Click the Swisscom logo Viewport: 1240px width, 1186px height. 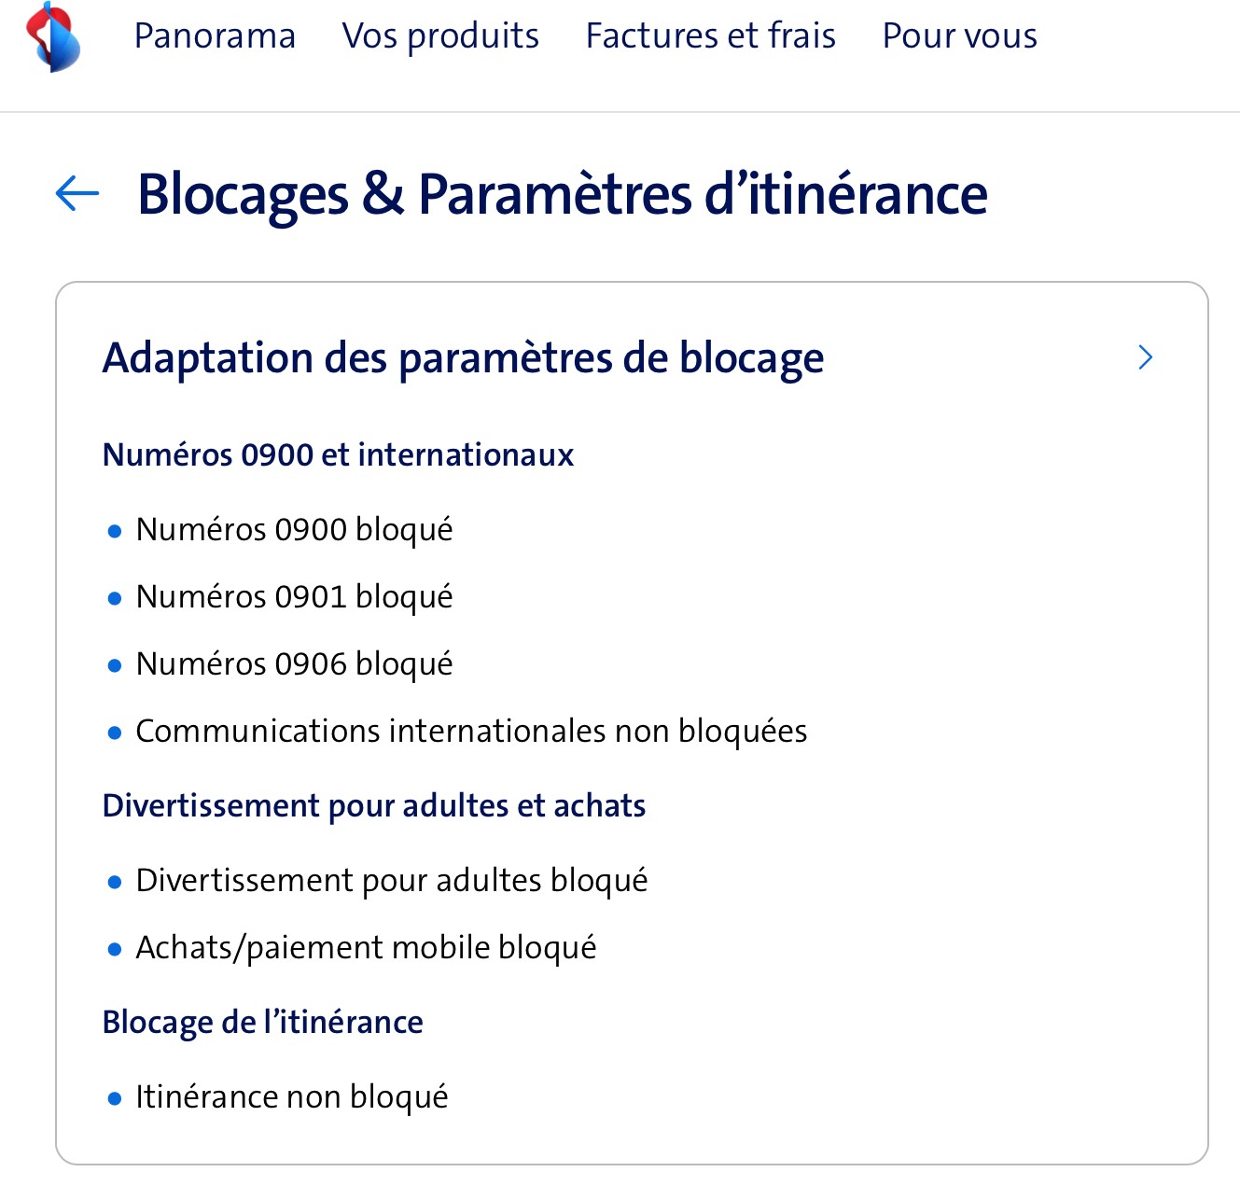pos(53,37)
